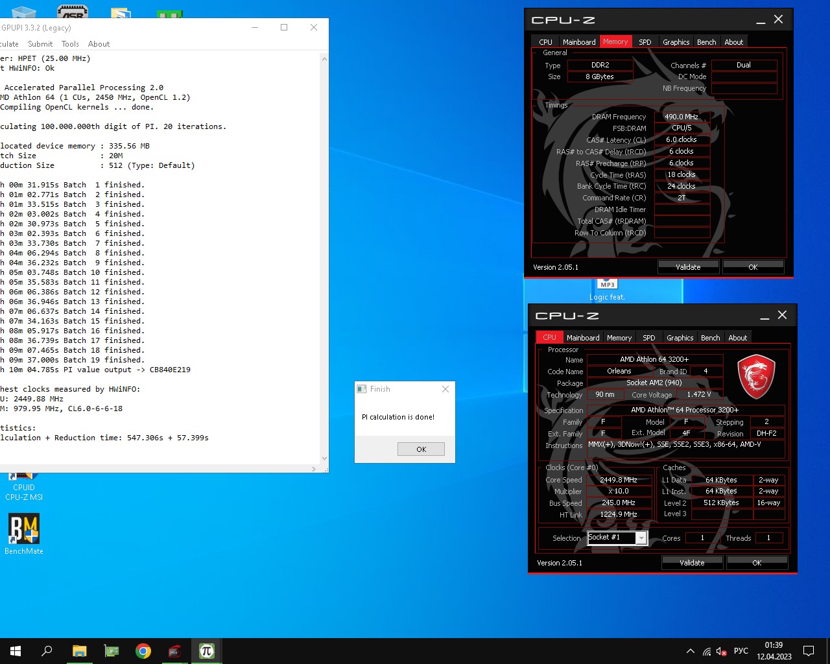Click the network tray icon
This screenshot has height=664, width=830.
tap(707, 651)
